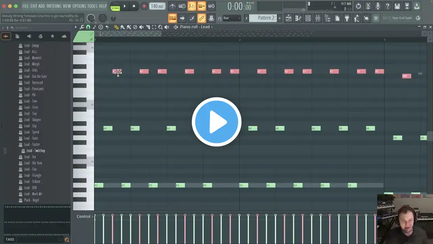Adjust the master volume knob
Screen dimensions: 433x244
(x=91, y=18)
